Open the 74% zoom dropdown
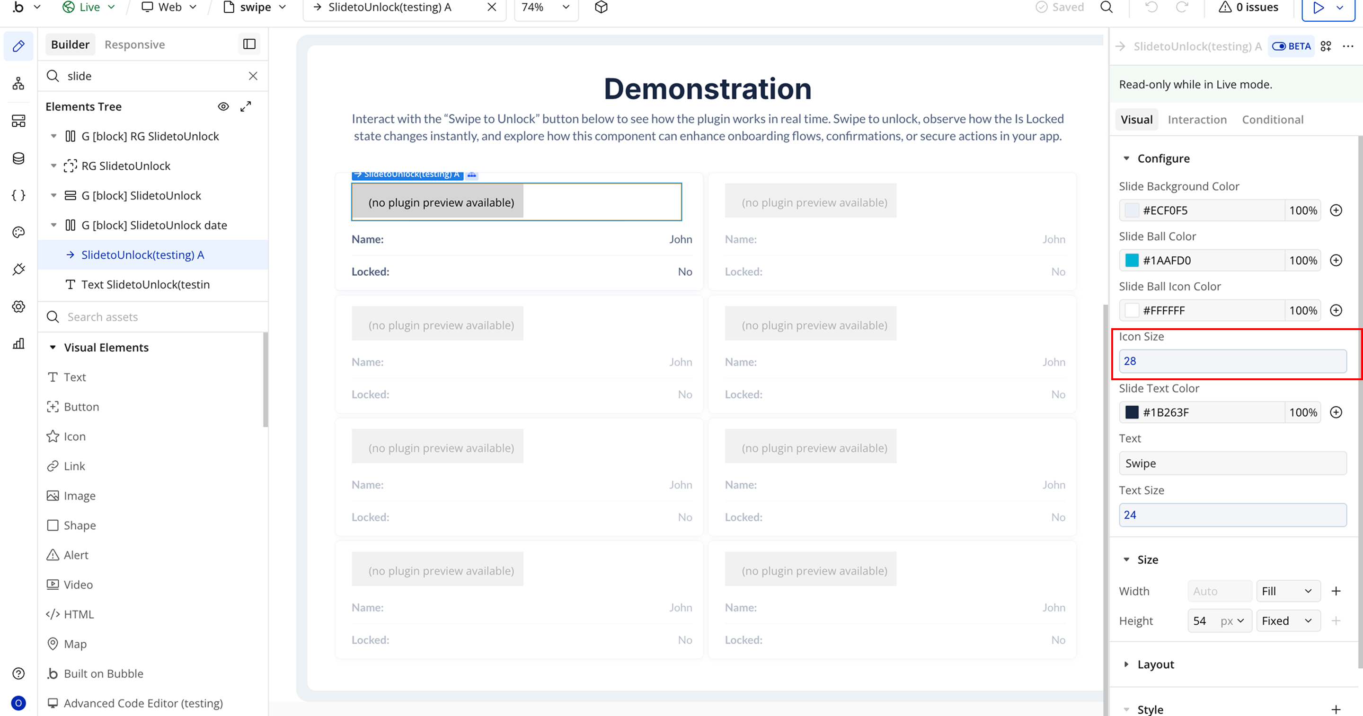The width and height of the screenshot is (1363, 716). [x=546, y=8]
